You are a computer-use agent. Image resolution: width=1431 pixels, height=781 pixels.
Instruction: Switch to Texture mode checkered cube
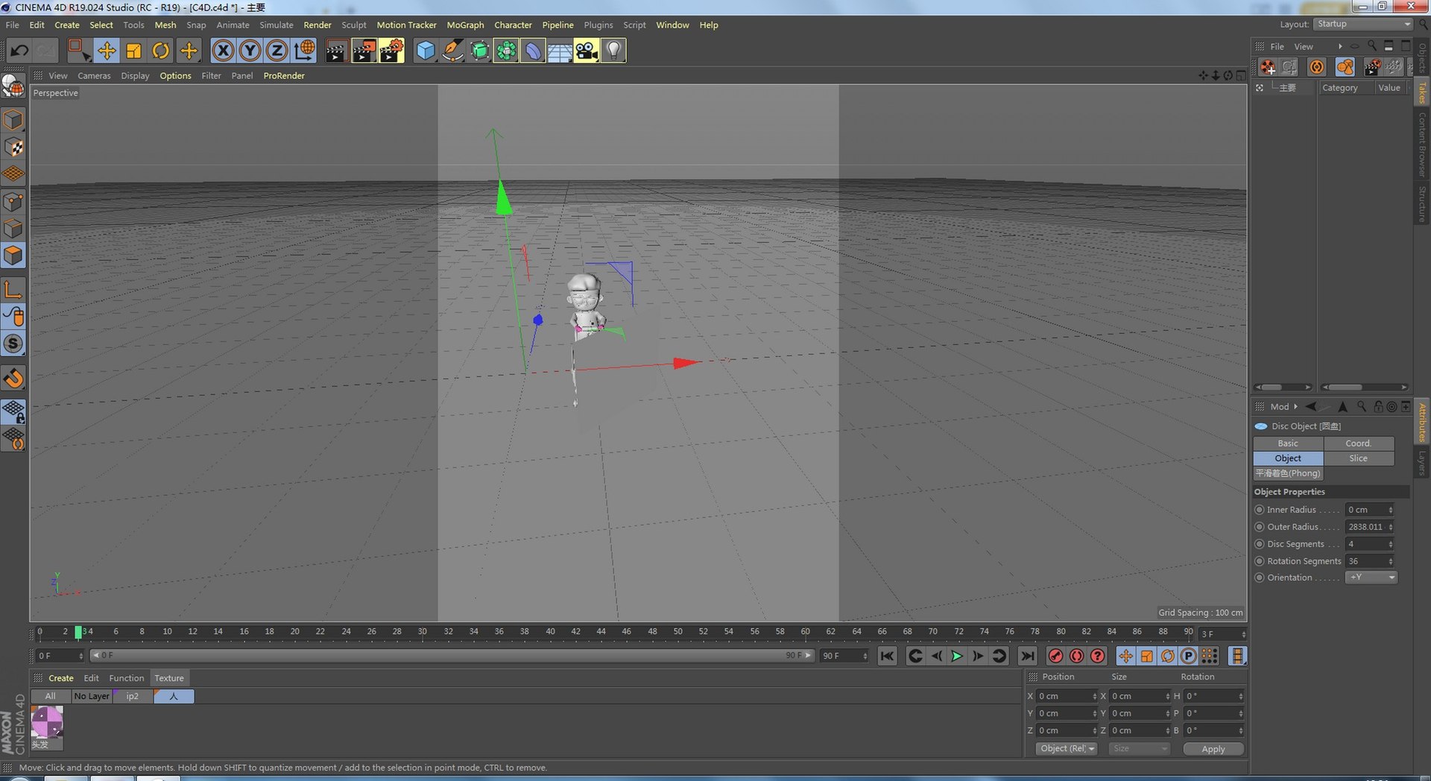point(13,147)
